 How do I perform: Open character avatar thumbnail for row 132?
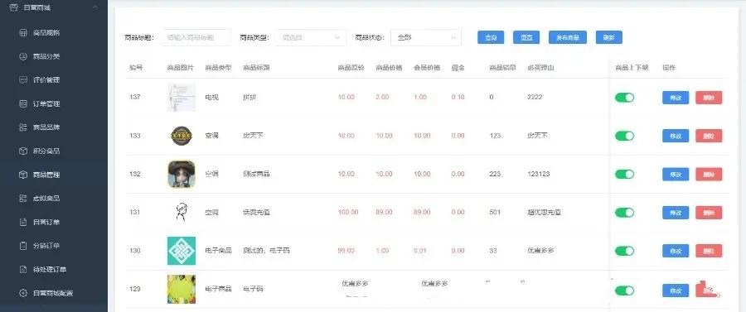click(x=182, y=174)
